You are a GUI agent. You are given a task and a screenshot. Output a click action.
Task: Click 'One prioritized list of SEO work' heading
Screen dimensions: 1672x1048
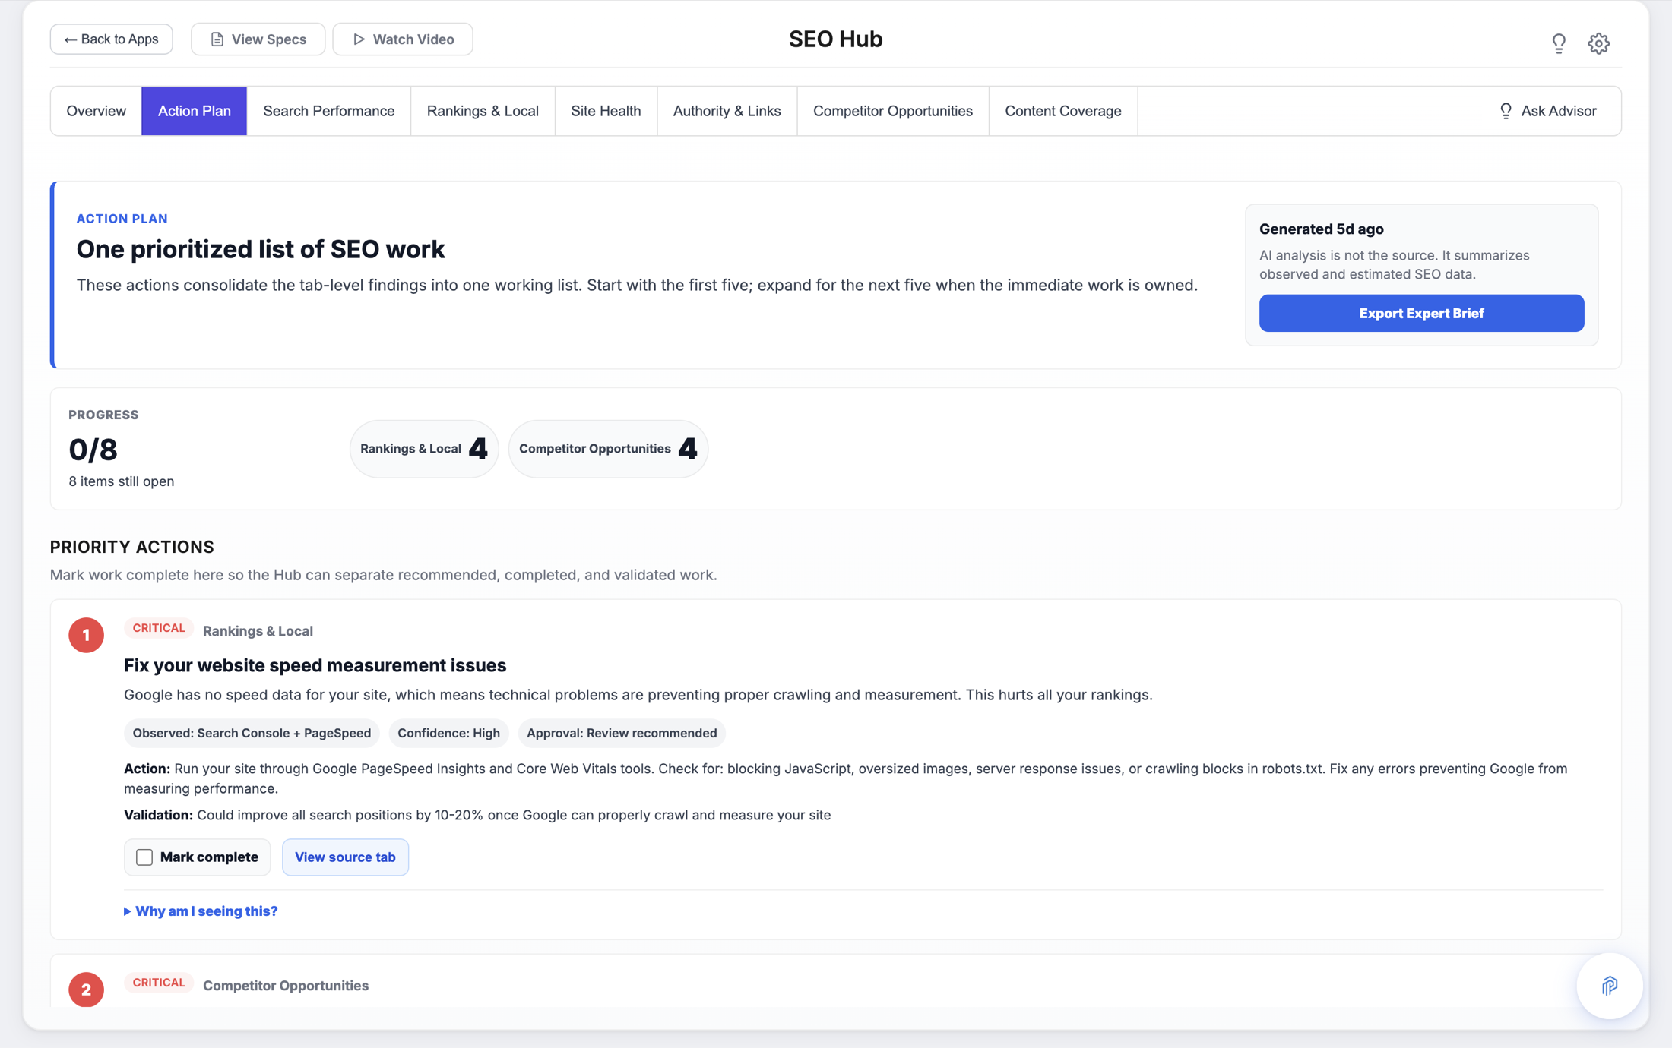(261, 249)
